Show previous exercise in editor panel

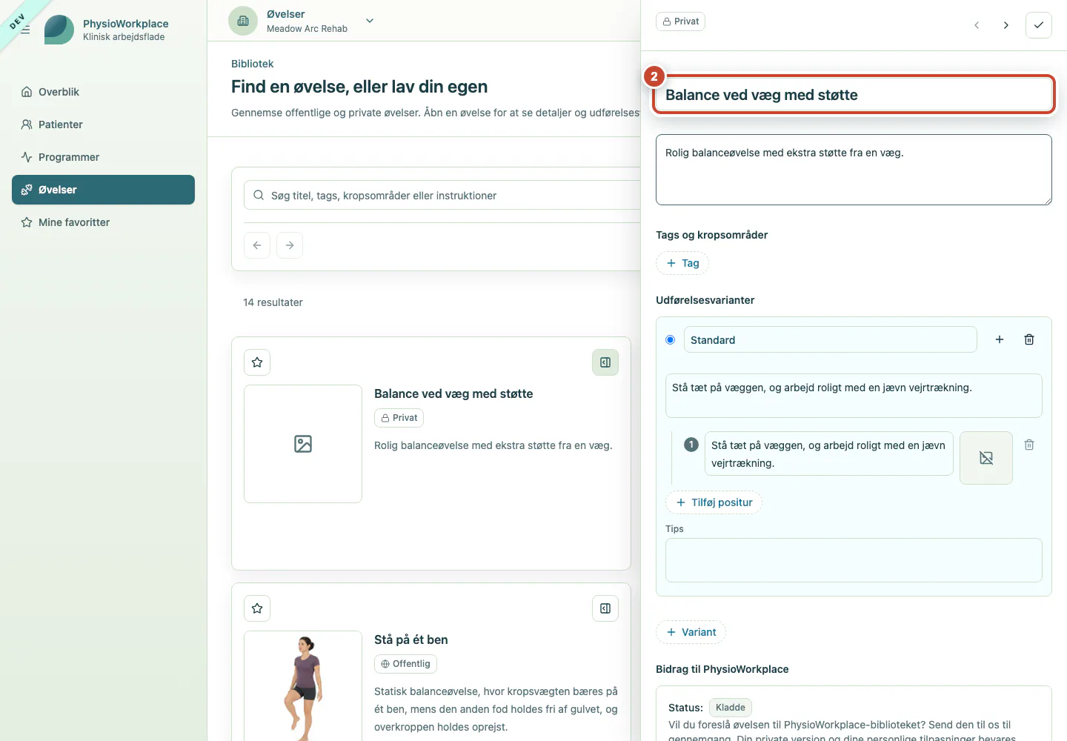pyautogui.click(x=977, y=25)
